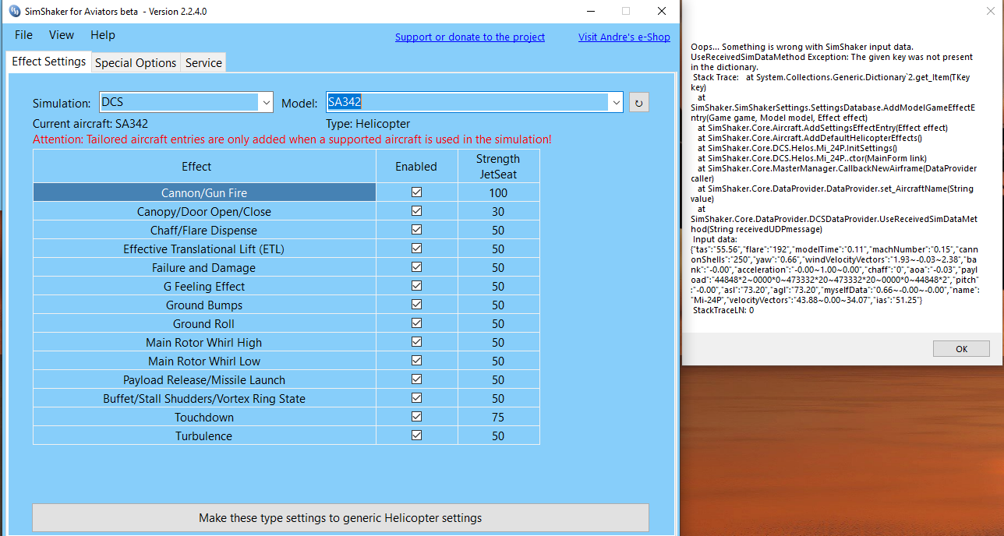Uncheck Payload Release/Missile Launch checkbox

(416, 379)
